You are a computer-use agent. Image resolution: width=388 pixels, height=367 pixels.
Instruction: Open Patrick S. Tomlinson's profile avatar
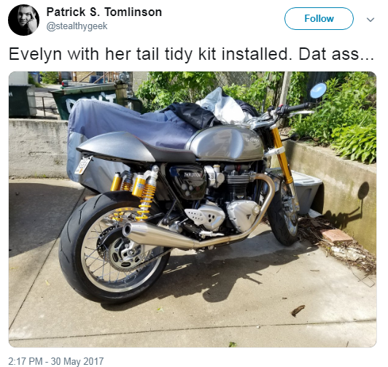(x=24, y=20)
